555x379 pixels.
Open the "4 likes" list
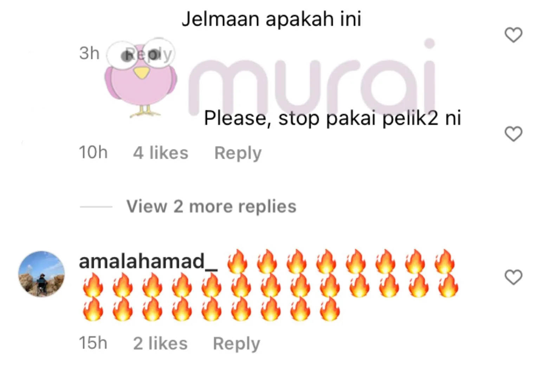(161, 153)
